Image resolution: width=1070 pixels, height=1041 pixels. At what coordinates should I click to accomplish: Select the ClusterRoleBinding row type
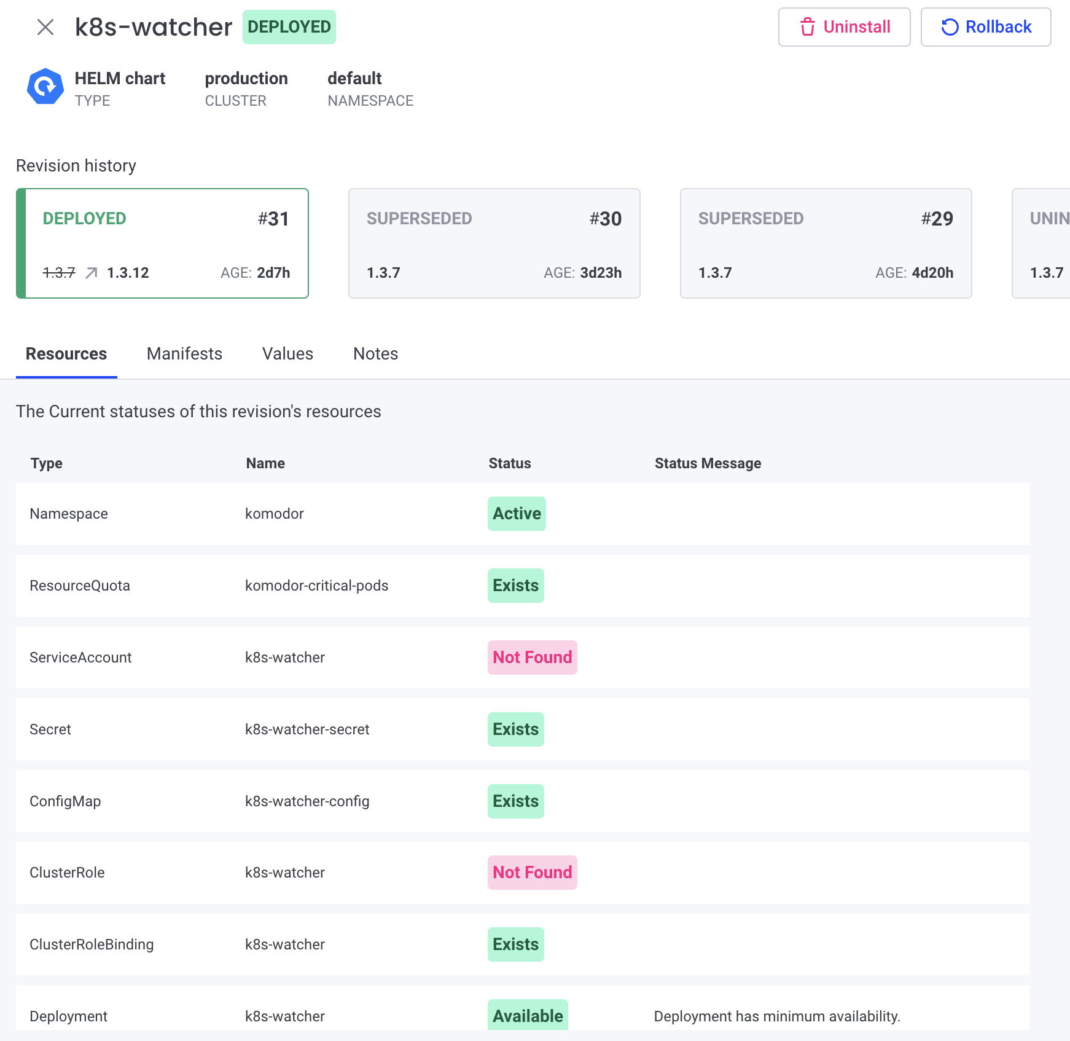click(92, 945)
